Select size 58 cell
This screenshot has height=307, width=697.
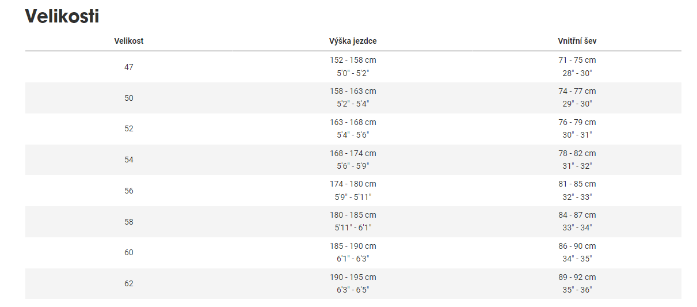pos(128,222)
